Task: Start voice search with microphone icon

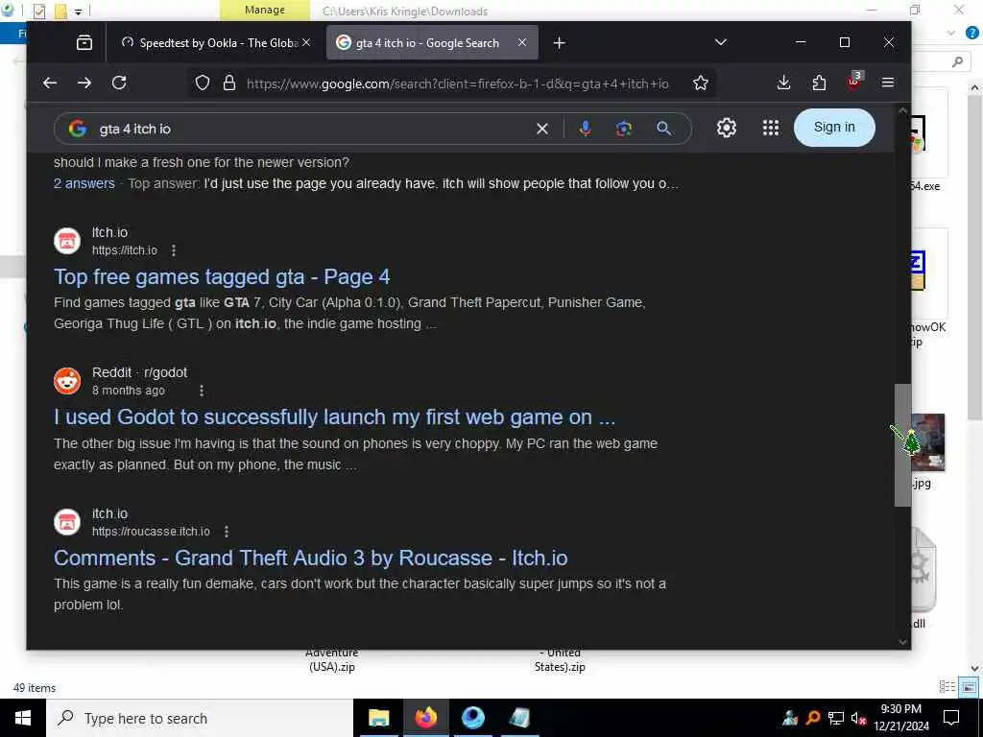Action: click(585, 129)
